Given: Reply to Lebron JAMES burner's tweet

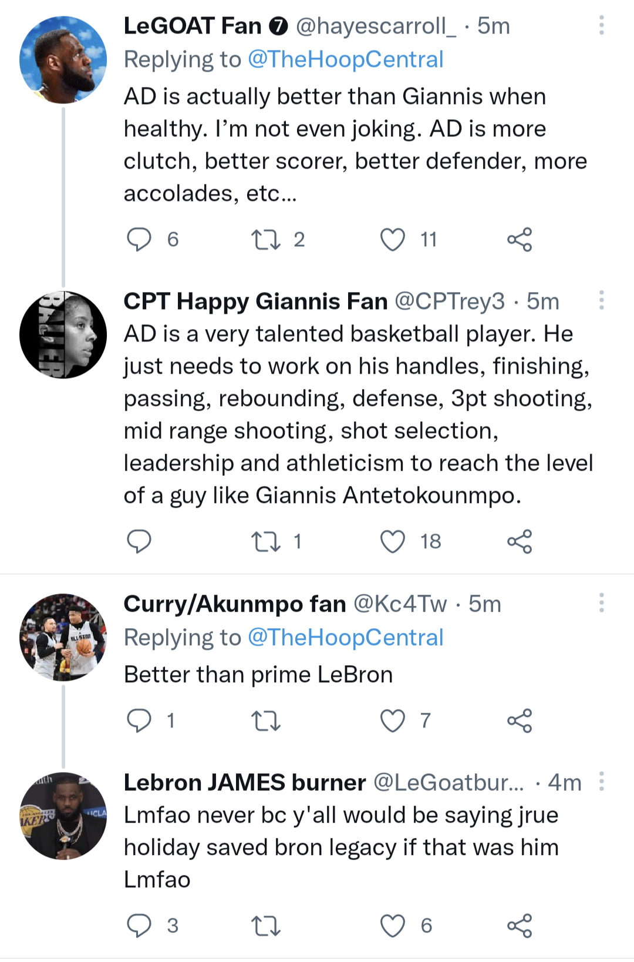Looking at the screenshot, I should click(x=139, y=926).
